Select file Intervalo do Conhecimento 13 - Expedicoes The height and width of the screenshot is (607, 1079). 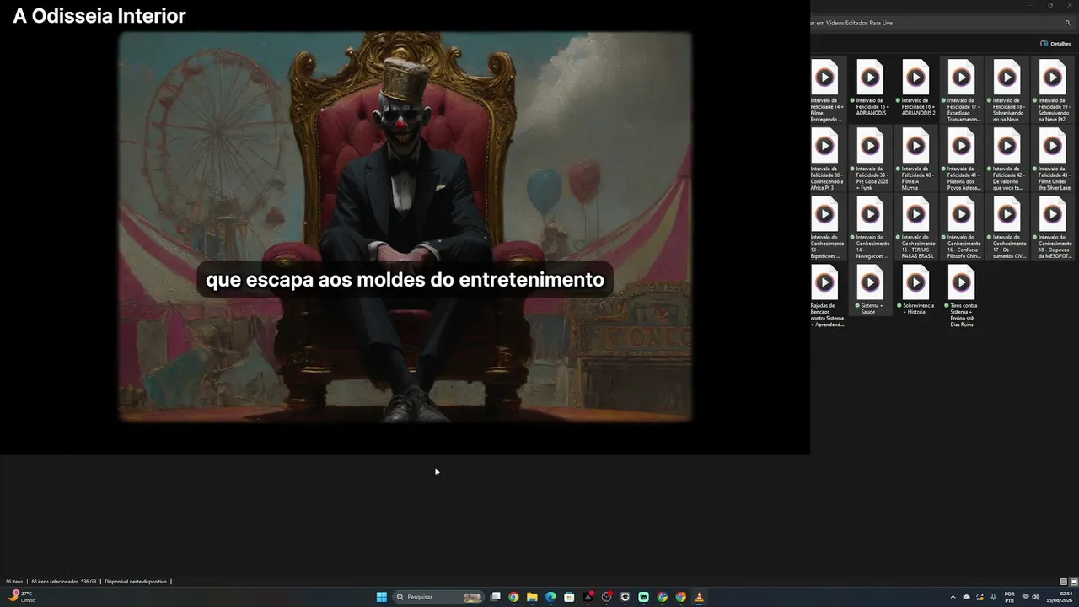827,228
